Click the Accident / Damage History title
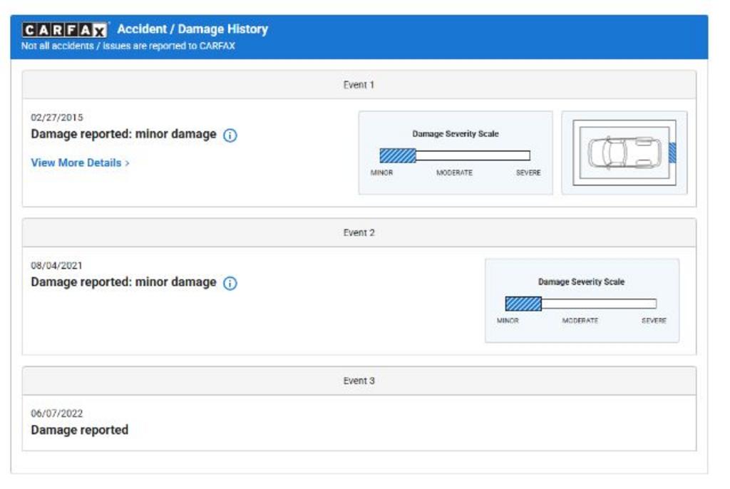Viewport: 730px width, 489px height. [192, 29]
